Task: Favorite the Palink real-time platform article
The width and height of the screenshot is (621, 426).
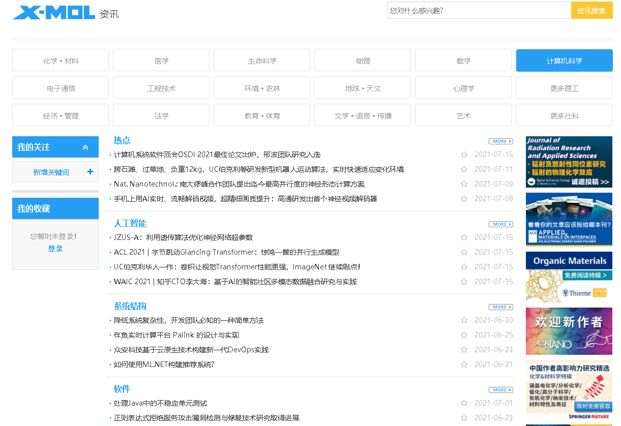Action: coord(464,335)
